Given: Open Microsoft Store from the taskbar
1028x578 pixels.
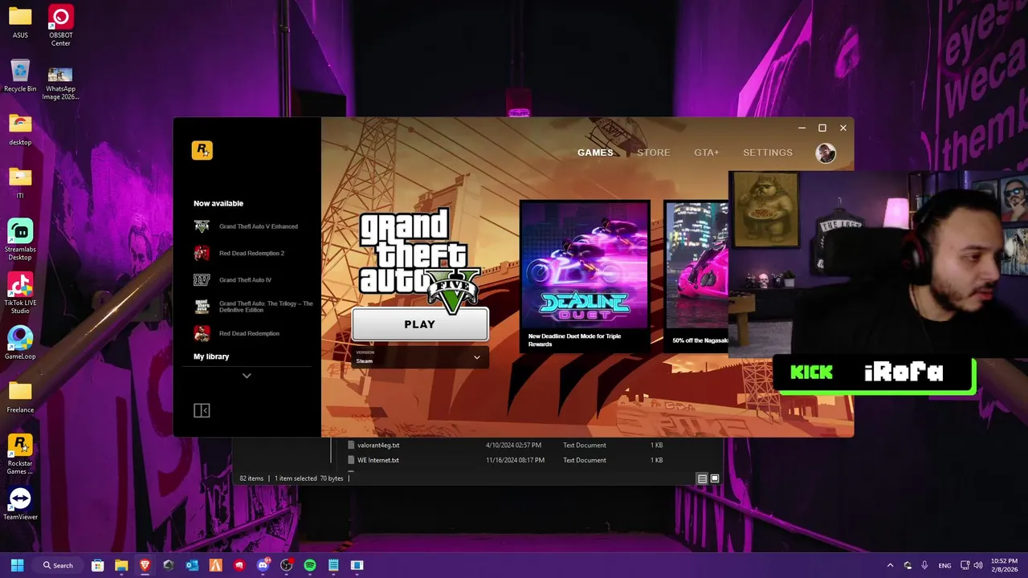Looking at the screenshot, I should (97, 565).
